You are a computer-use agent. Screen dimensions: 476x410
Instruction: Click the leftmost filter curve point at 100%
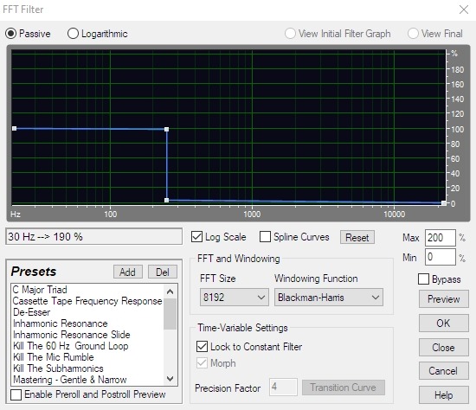[14, 128]
